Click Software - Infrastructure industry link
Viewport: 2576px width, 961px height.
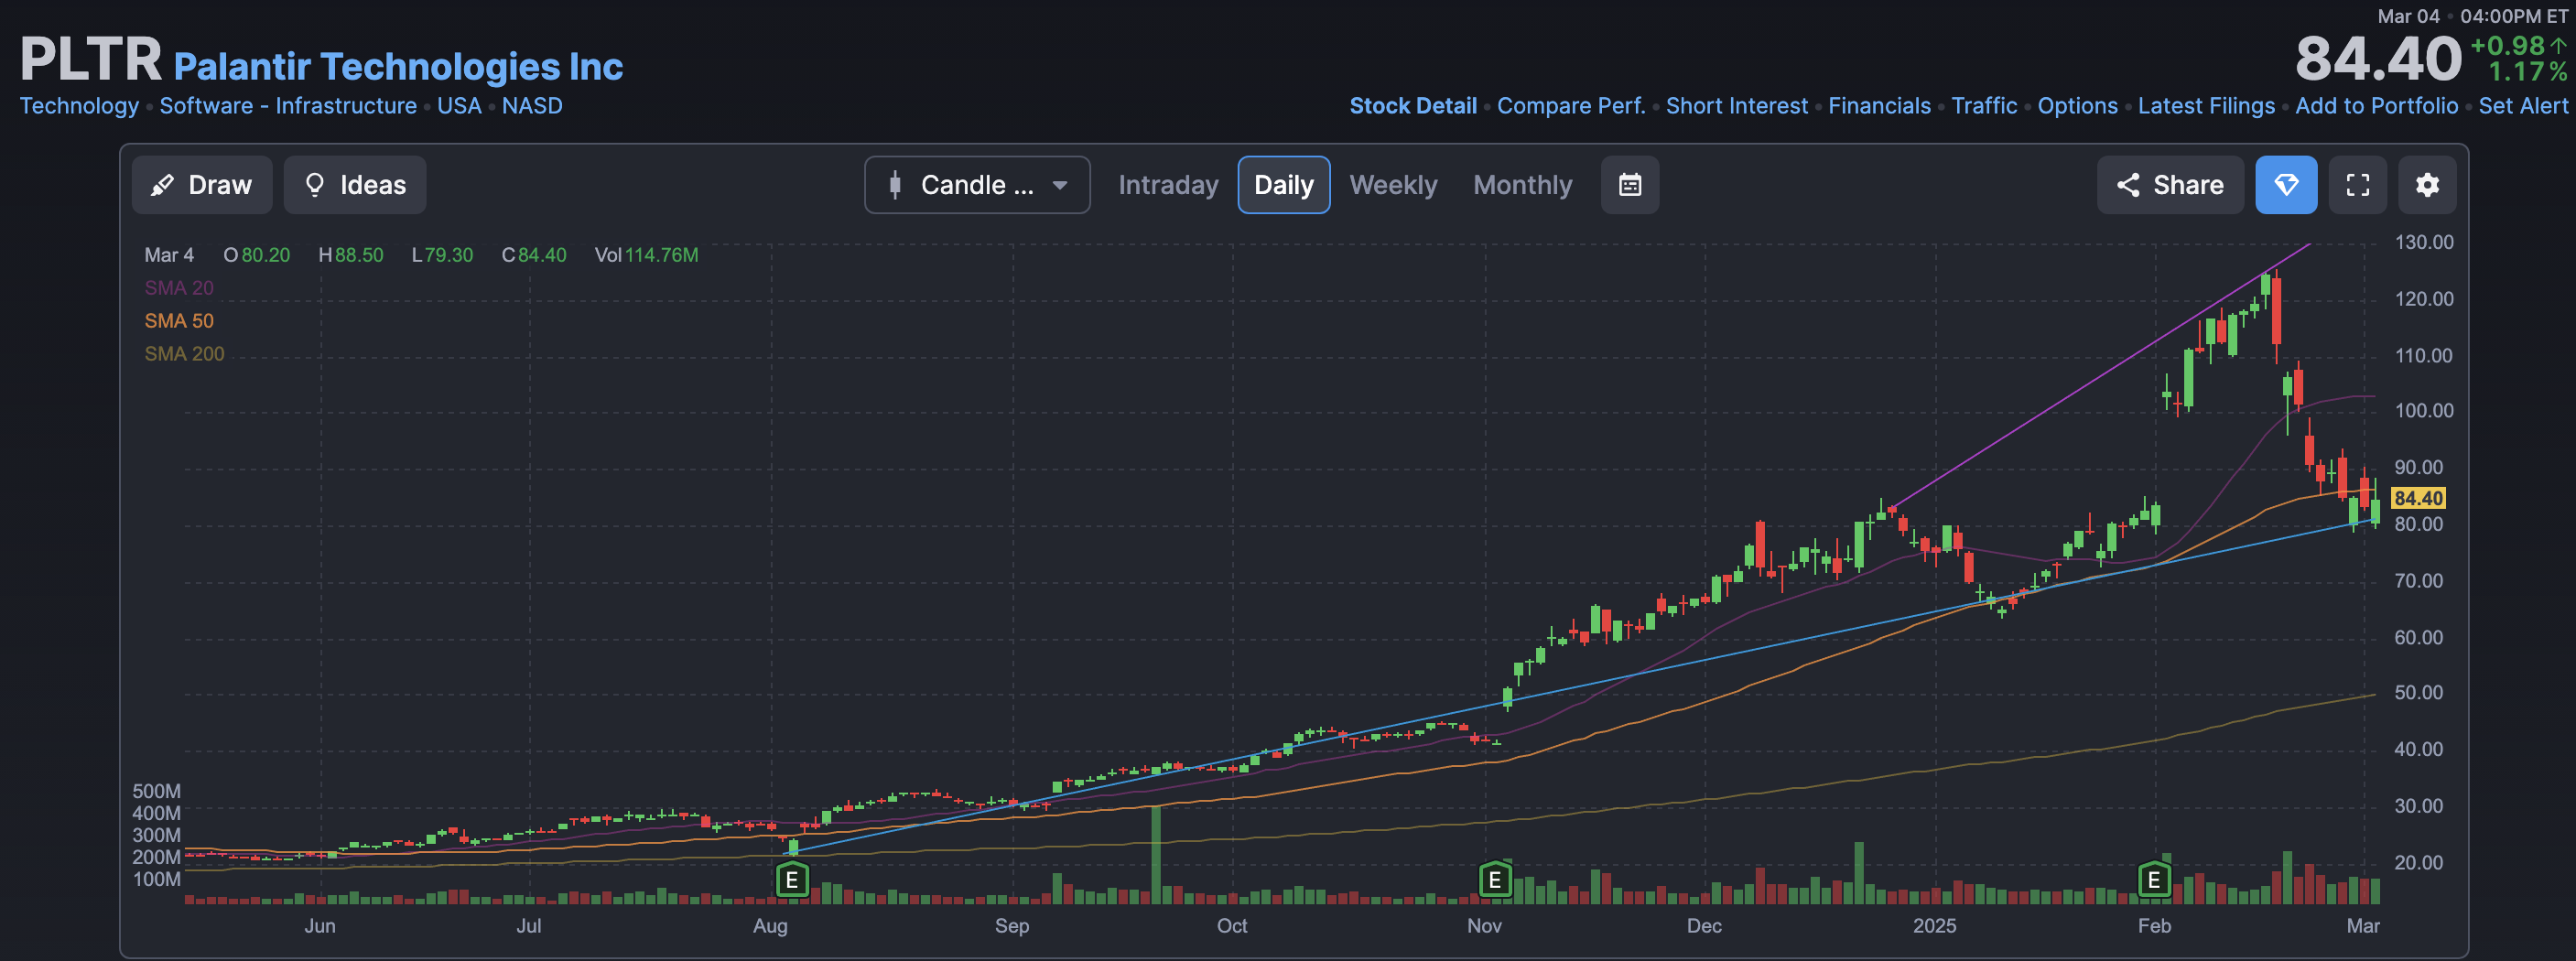click(x=288, y=106)
